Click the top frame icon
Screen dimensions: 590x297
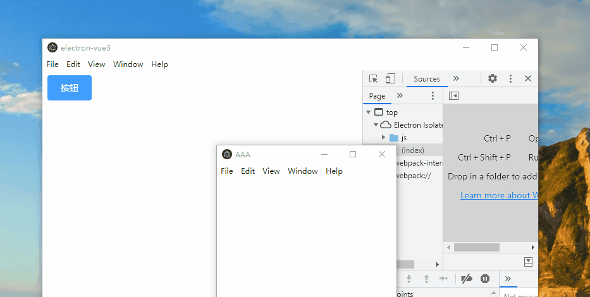379,112
